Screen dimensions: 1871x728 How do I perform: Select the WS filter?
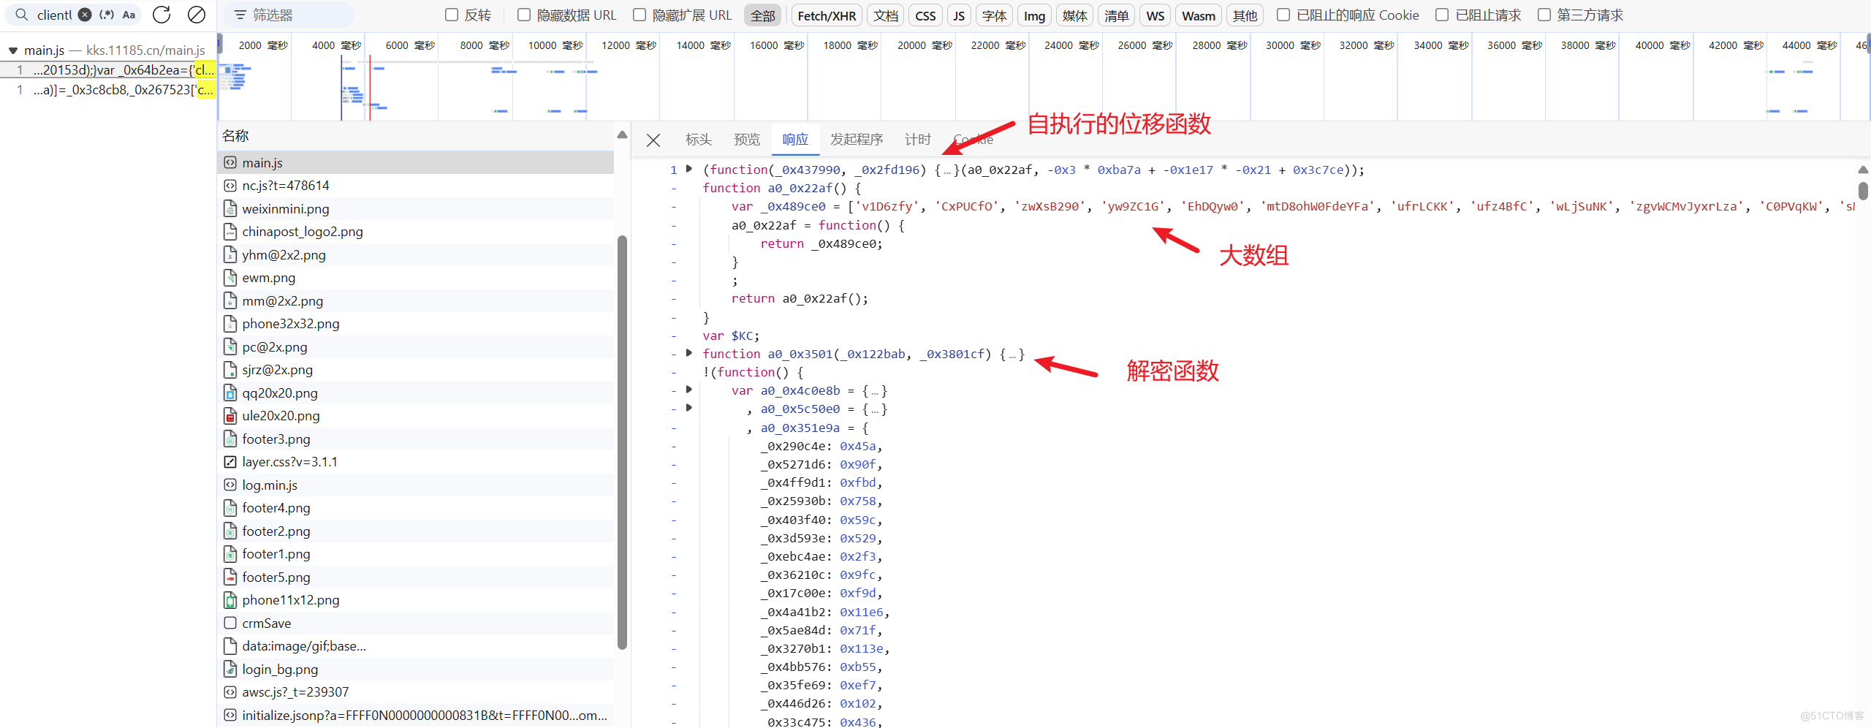pos(1155,15)
